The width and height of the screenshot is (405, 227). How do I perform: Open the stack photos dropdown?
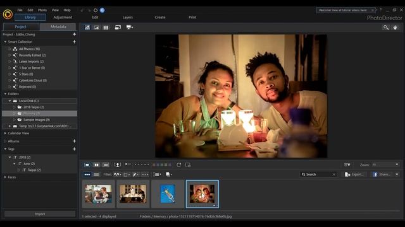(169, 175)
